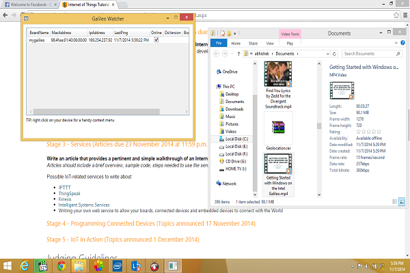Select Geolocation.rar file
The image size is (410, 273).
278,132
